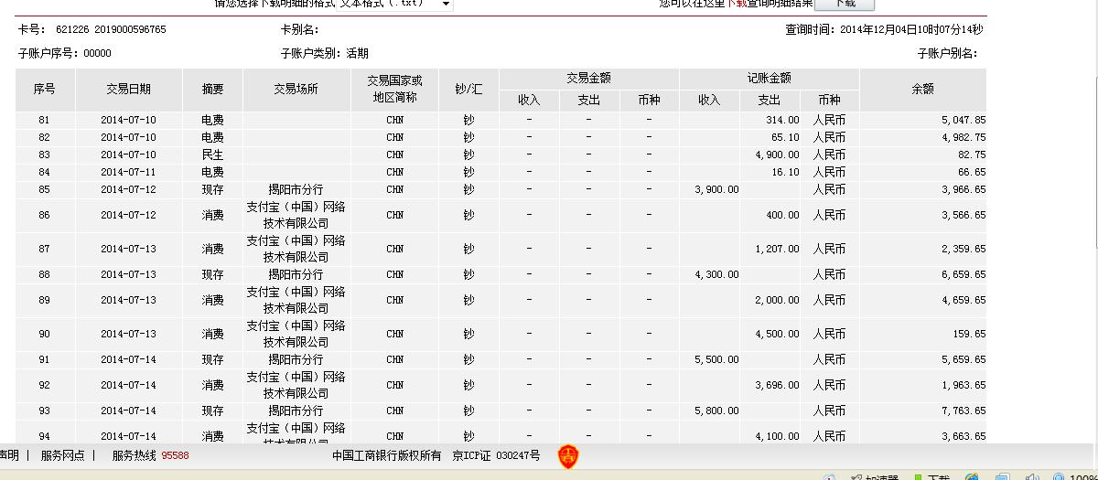Click the 序号 column header
1098x480 pixels.
click(x=44, y=90)
